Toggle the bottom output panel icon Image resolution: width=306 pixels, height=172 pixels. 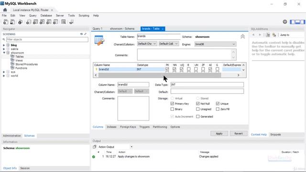tap(297, 22)
